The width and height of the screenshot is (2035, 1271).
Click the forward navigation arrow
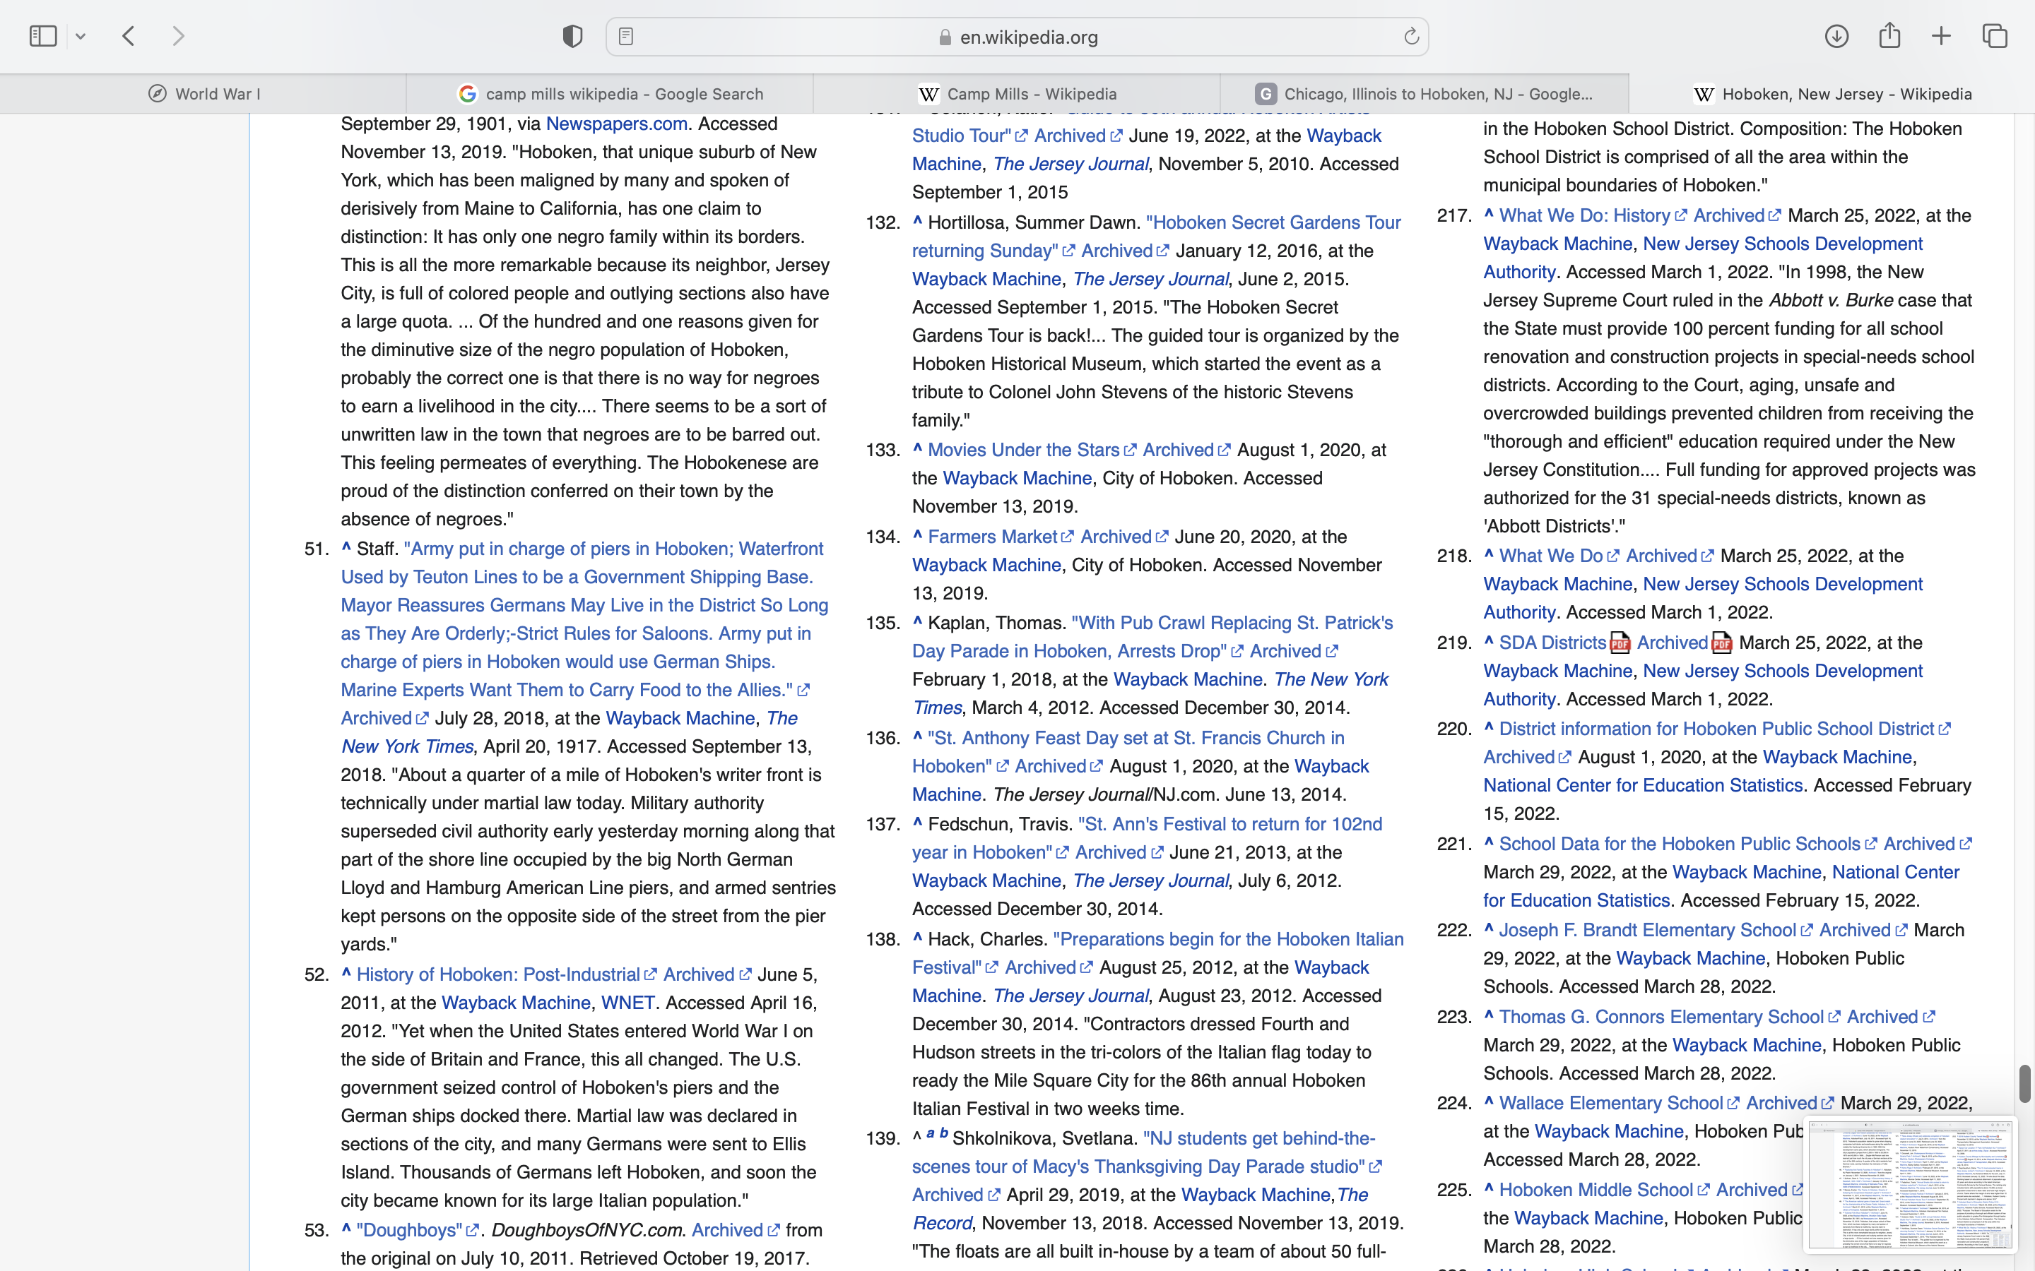(178, 36)
